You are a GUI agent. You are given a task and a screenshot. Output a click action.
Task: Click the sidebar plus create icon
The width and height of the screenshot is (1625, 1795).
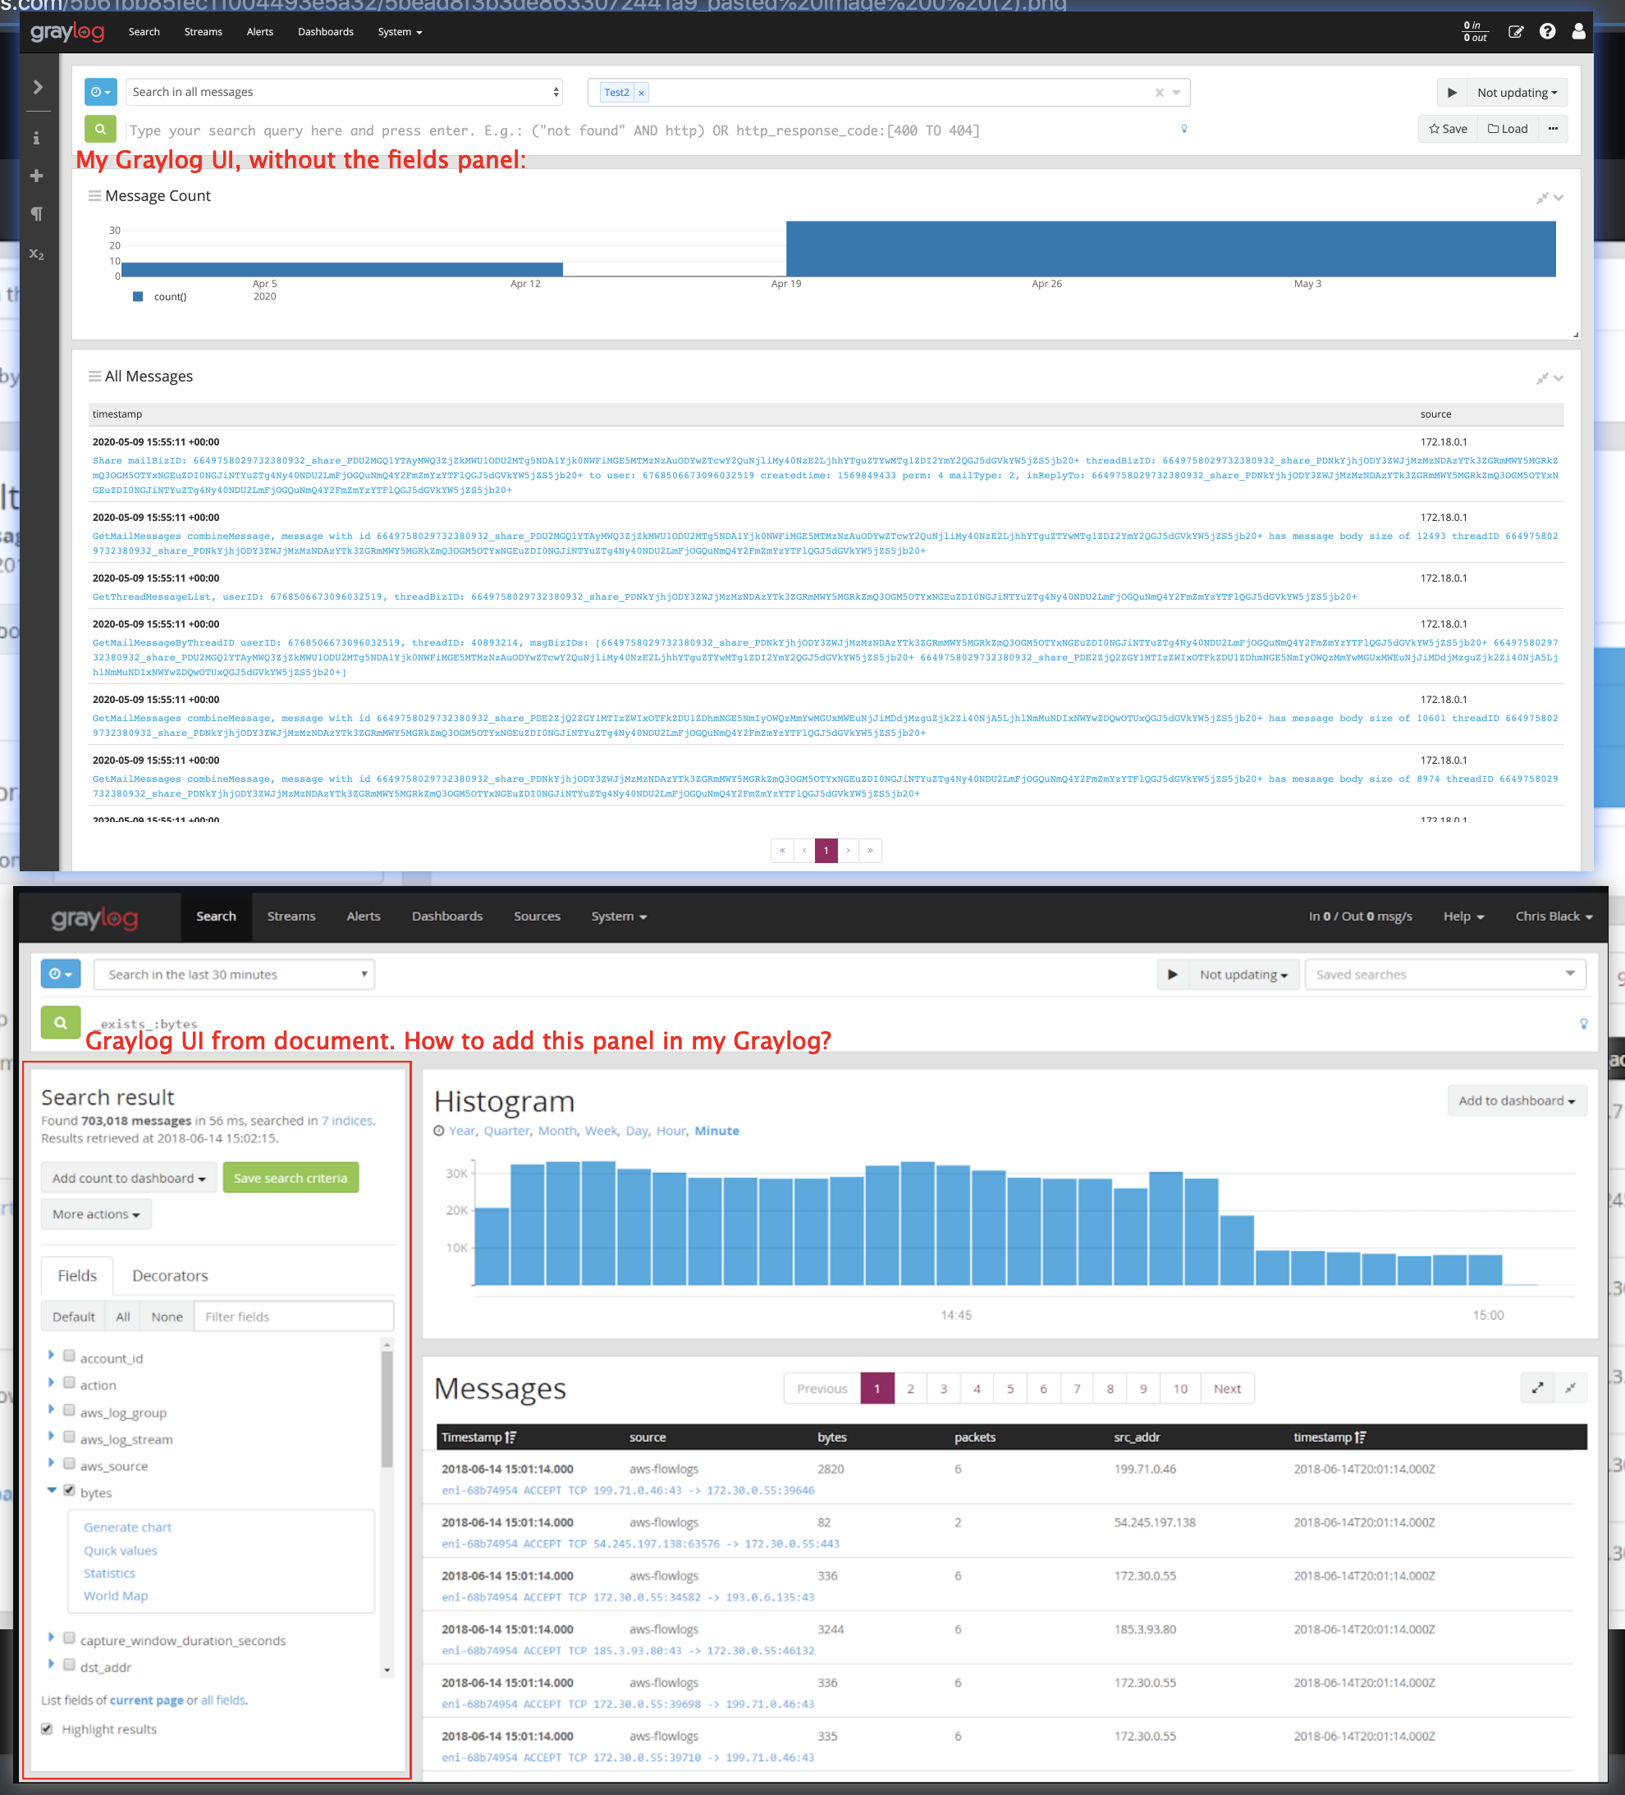coord(37,176)
